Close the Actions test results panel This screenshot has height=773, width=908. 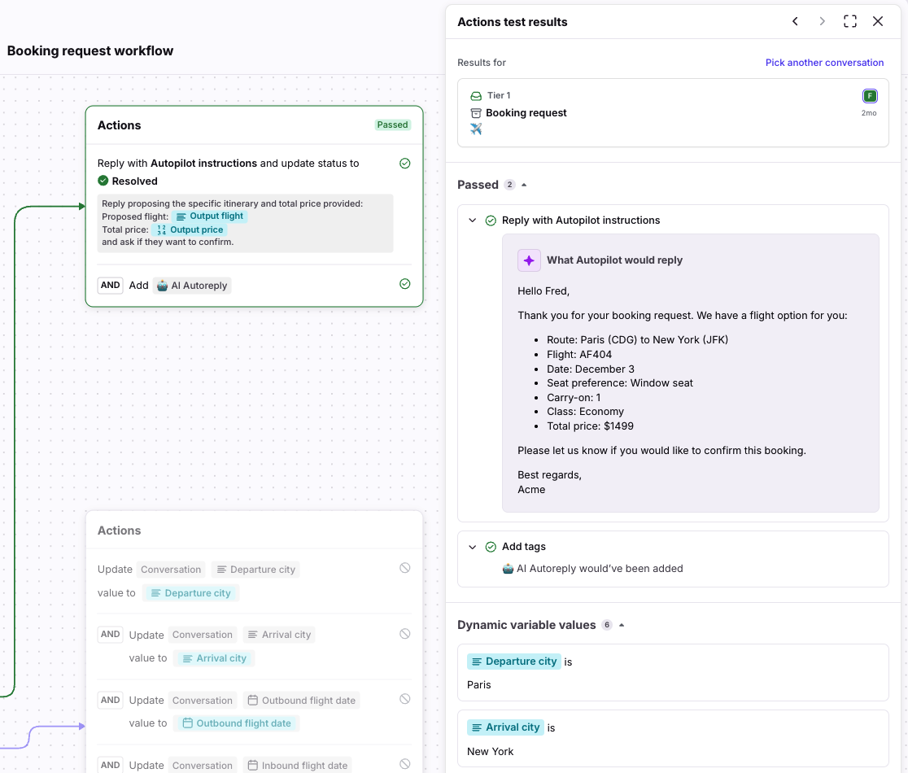(x=878, y=22)
